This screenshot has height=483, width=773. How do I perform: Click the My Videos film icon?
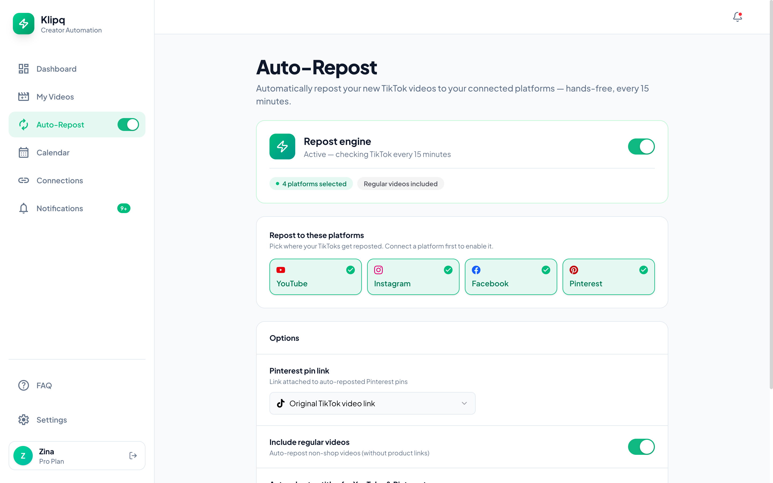pyautogui.click(x=23, y=97)
